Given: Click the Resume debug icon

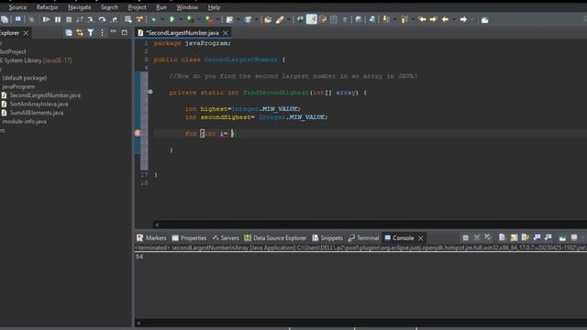Looking at the screenshot, I should (x=46, y=19).
